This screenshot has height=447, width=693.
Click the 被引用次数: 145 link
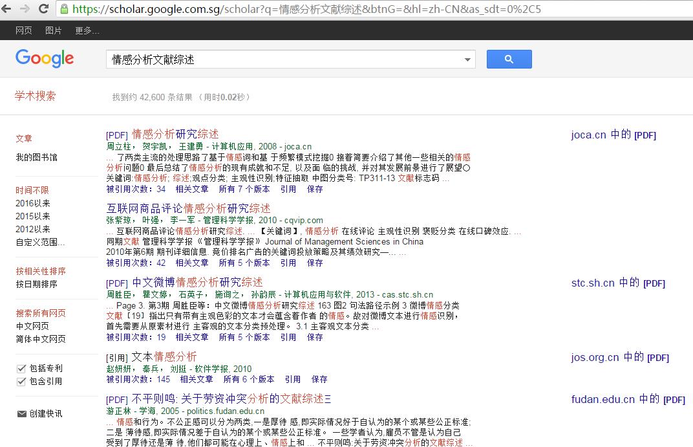pos(138,379)
